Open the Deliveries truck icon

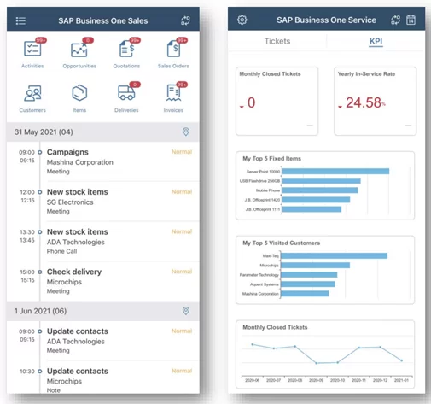[126, 93]
